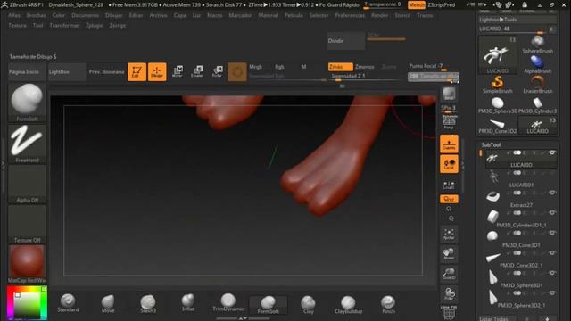The width and height of the screenshot is (571, 321).
Task: Choose the Clay brush
Action: point(308,304)
